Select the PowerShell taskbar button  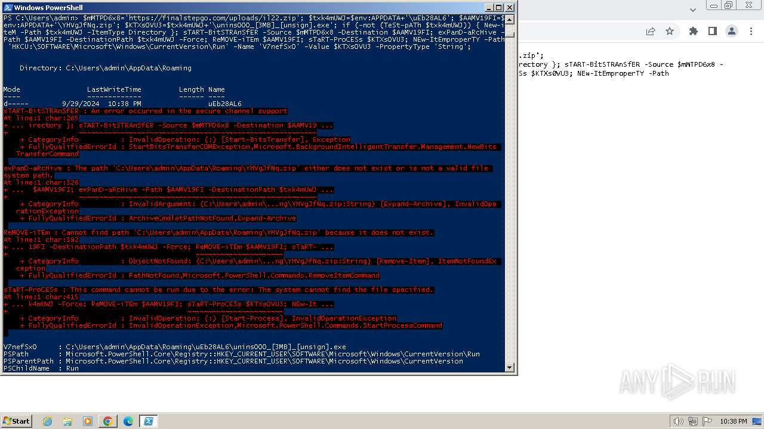pyautogui.click(x=148, y=421)
